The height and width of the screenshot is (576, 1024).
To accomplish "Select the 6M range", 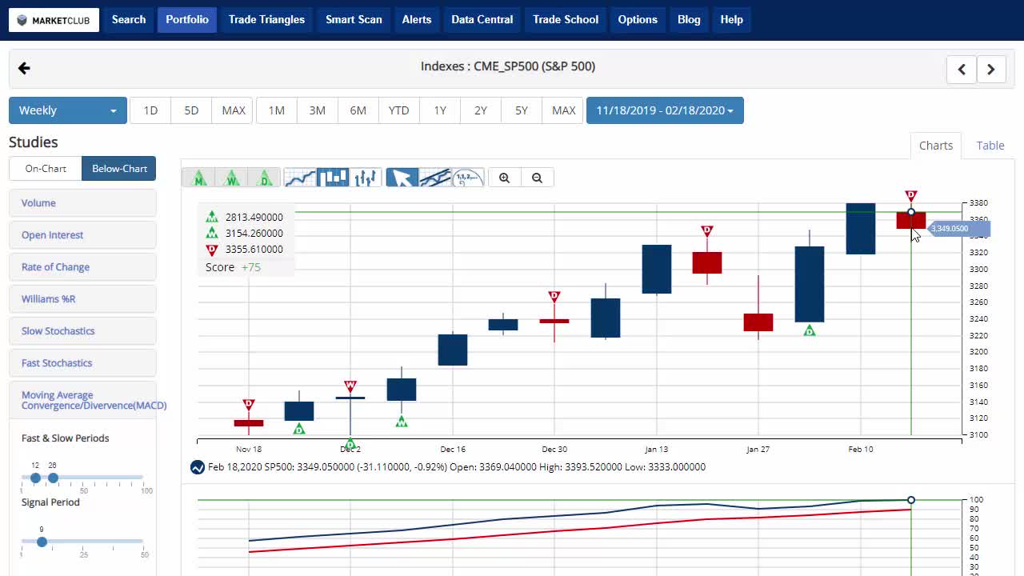I will [358, 110].
